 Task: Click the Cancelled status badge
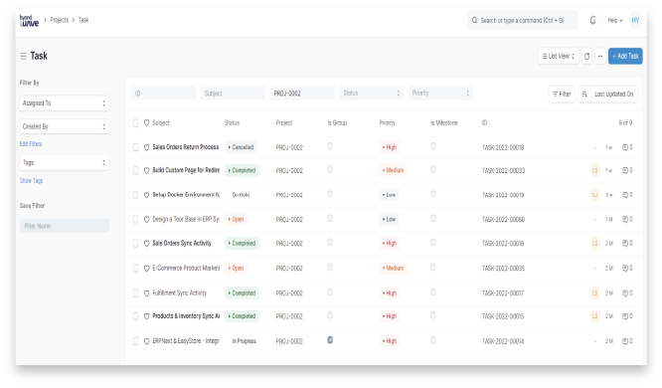(242, 147)
